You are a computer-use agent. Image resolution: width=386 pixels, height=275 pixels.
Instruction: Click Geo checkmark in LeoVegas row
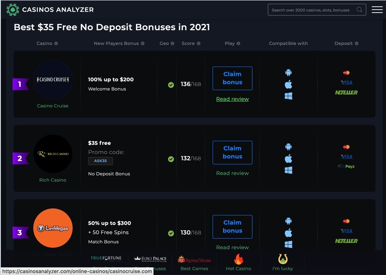pyautogui.click(x=171, y=233)
